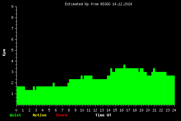This screenshot has width=181, height=121.
Task: Click the Kpn vertical axis label
Action: (x=4, y=52)
